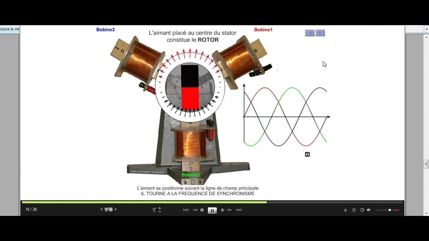
Task: Open the dropdown arrow at top right
Action: pyautogui.click(x=427, y=29)
